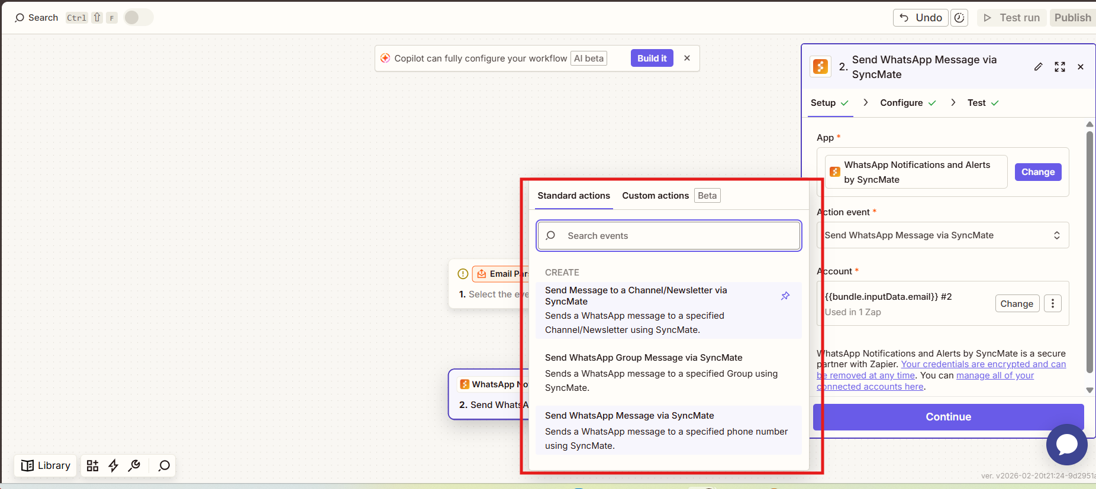This screenshot has height=489, width=1096.
Task: Open the version history clock icon
Action: pos(959,18)
